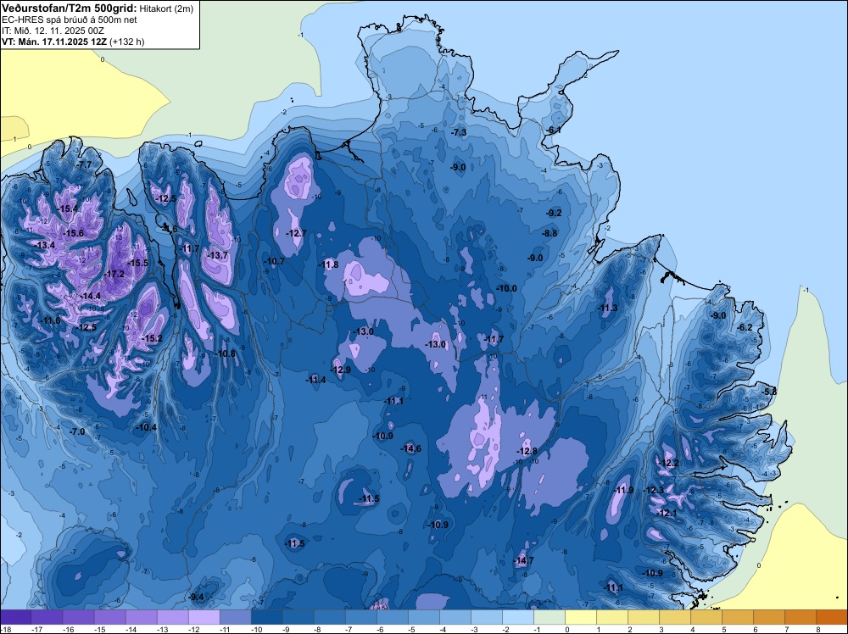The image size is (848, 634).
Task: Click the -11.9 temperature value
Action: [624, 490]
